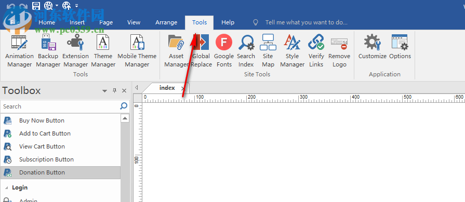The height and width of the screenshot is (202, 465).
Task: Click the Tell me what you want box
Action: [x=307, y=22]
